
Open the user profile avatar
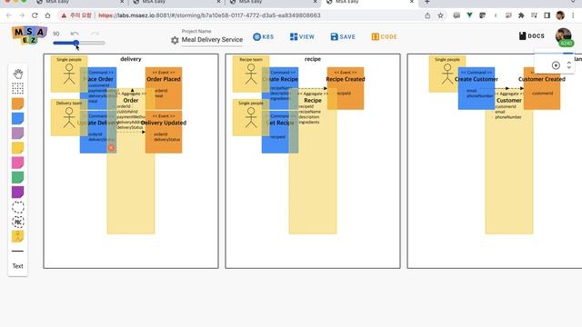(x=564, y=36)
